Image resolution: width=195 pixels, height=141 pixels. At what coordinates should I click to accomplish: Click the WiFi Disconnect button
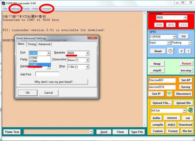coord(183,94)
